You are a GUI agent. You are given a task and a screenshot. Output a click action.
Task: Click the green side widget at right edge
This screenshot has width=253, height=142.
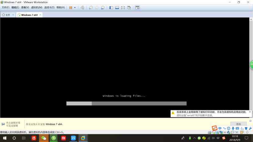(x=251, y=64)
